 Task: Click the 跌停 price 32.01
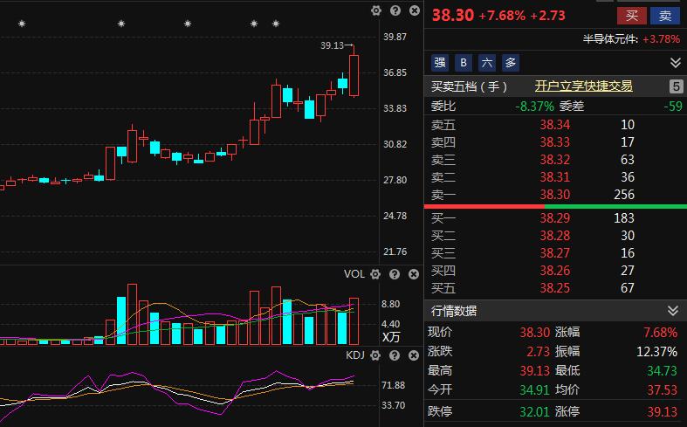tap(534, 411)
